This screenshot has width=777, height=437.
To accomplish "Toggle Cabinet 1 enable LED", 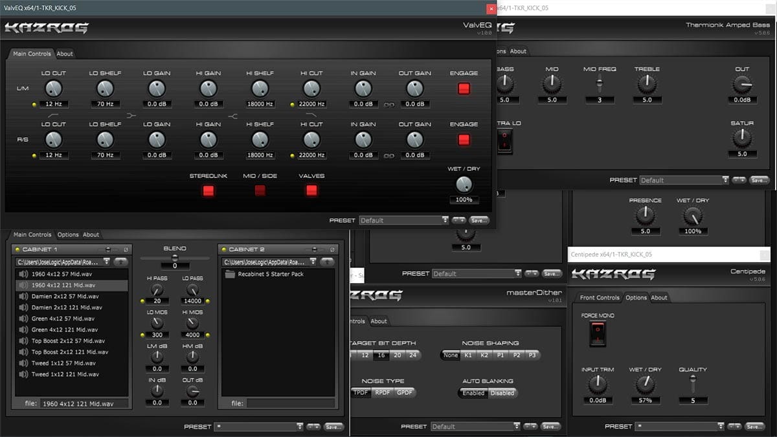I will (17, 249).
